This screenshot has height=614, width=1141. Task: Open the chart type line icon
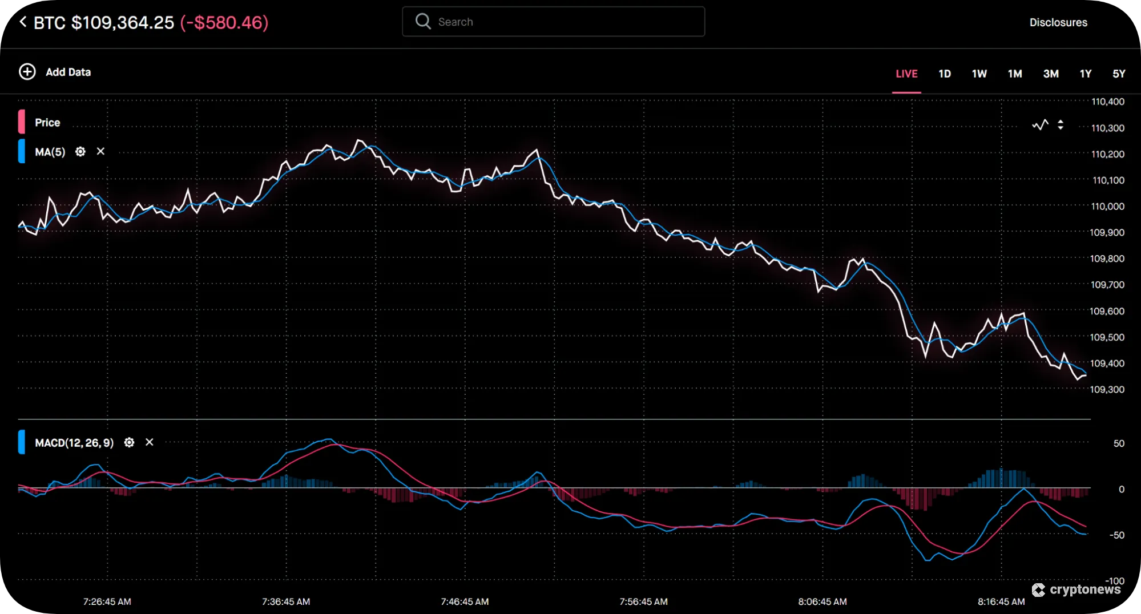click(x=1040, y=125)
